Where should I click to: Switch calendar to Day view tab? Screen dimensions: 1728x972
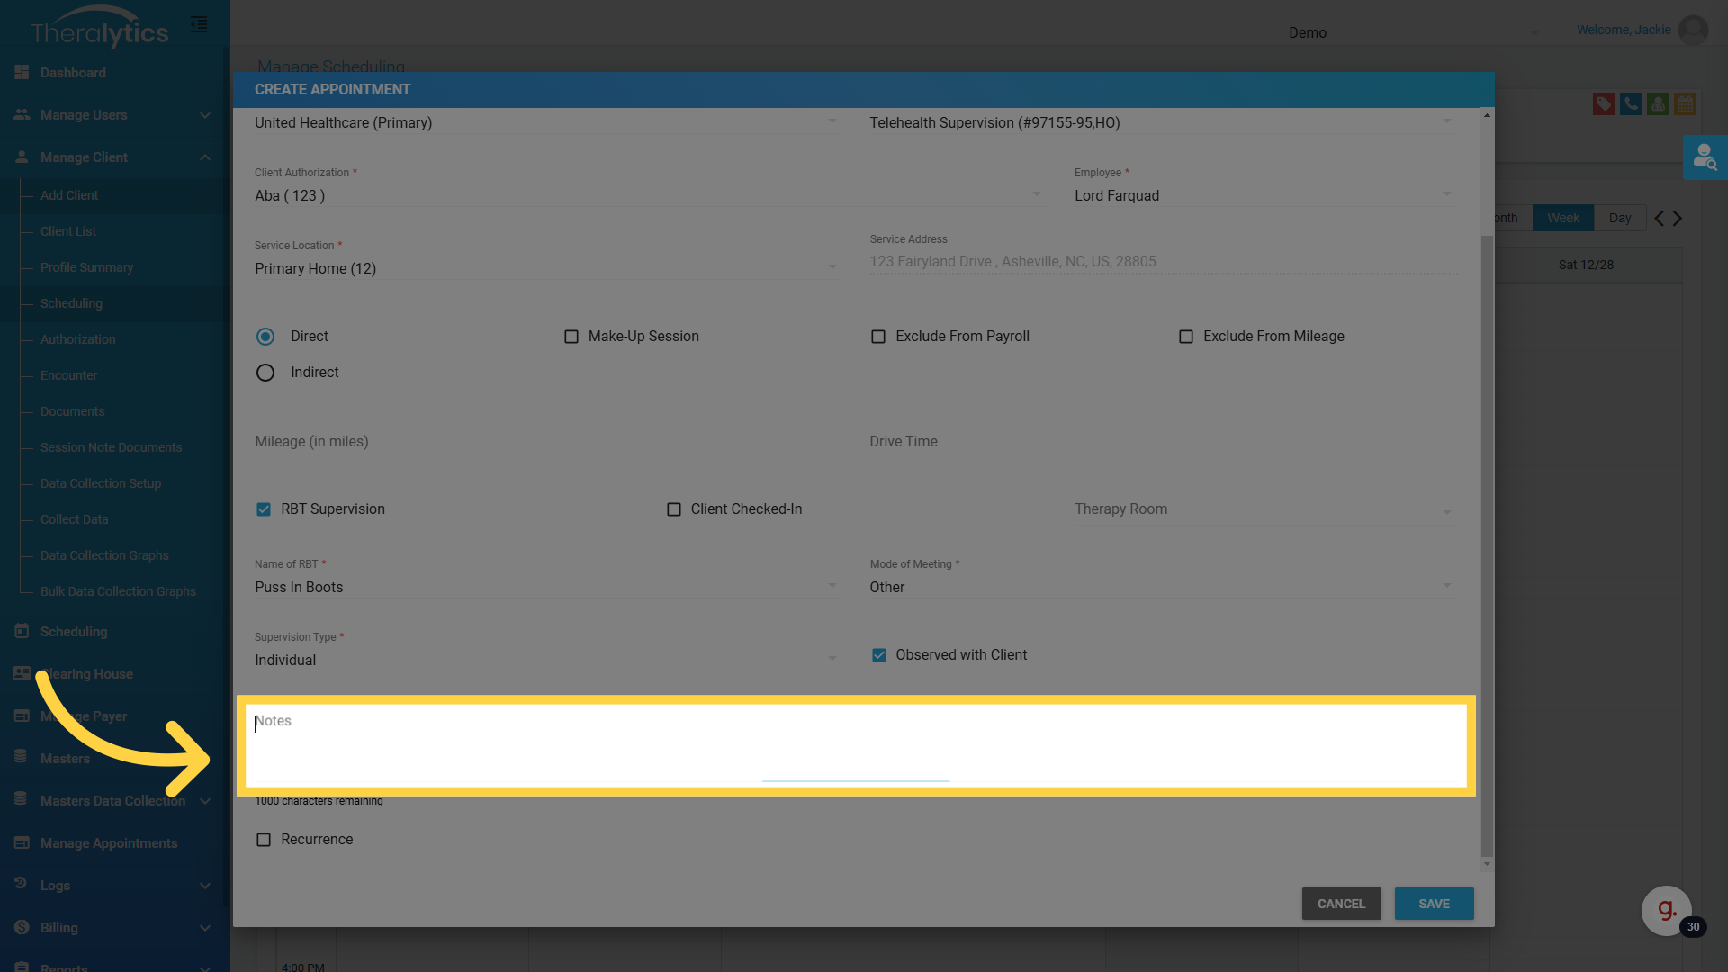pos(1619,218)
